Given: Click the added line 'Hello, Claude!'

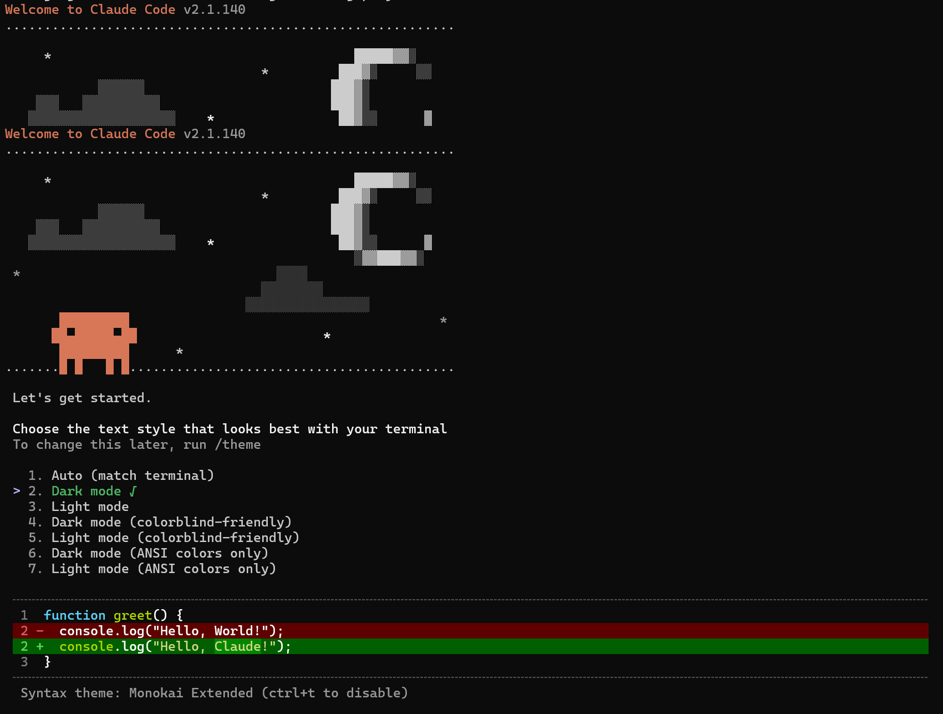Looking at the screenshot, I should tap(470, 646).
